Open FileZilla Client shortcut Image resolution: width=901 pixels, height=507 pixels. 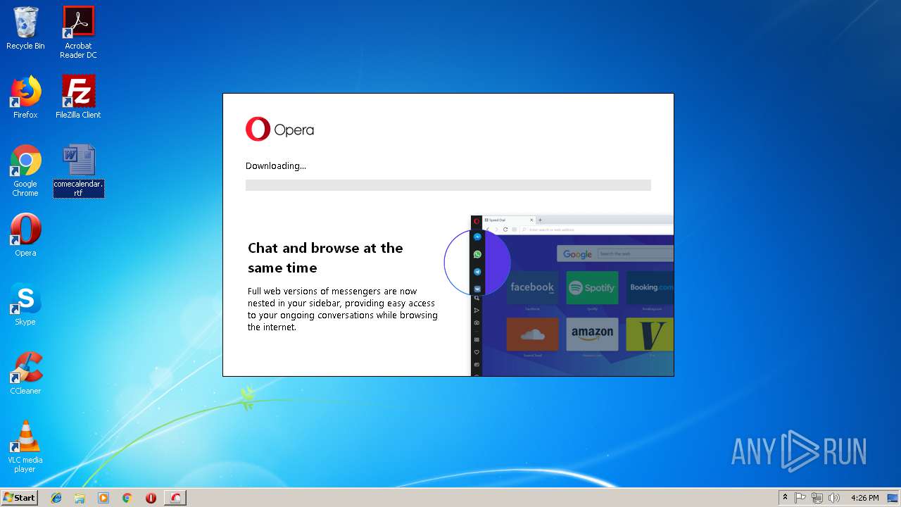tap(78, 97)
